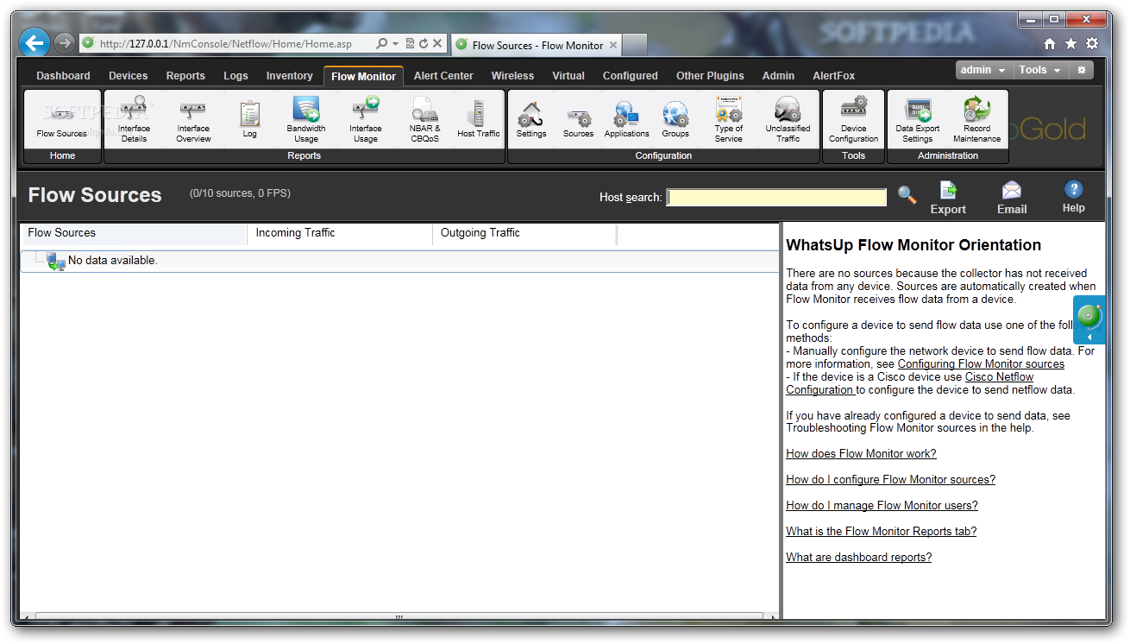The width and height of the screenshot is (1130, 644).
Task: Click the settings cog beside Tools menu
Action: click(1083, 70)
